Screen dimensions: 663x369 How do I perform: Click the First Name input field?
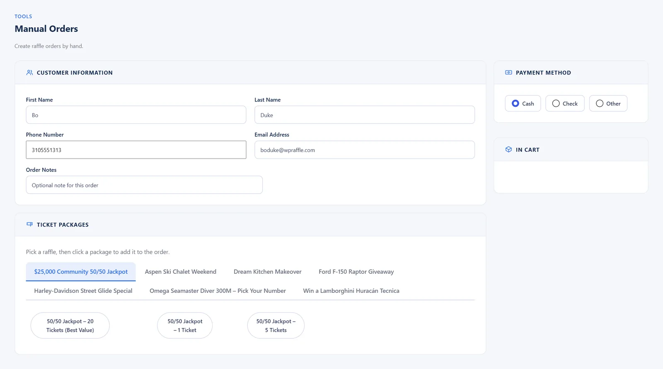136,115
